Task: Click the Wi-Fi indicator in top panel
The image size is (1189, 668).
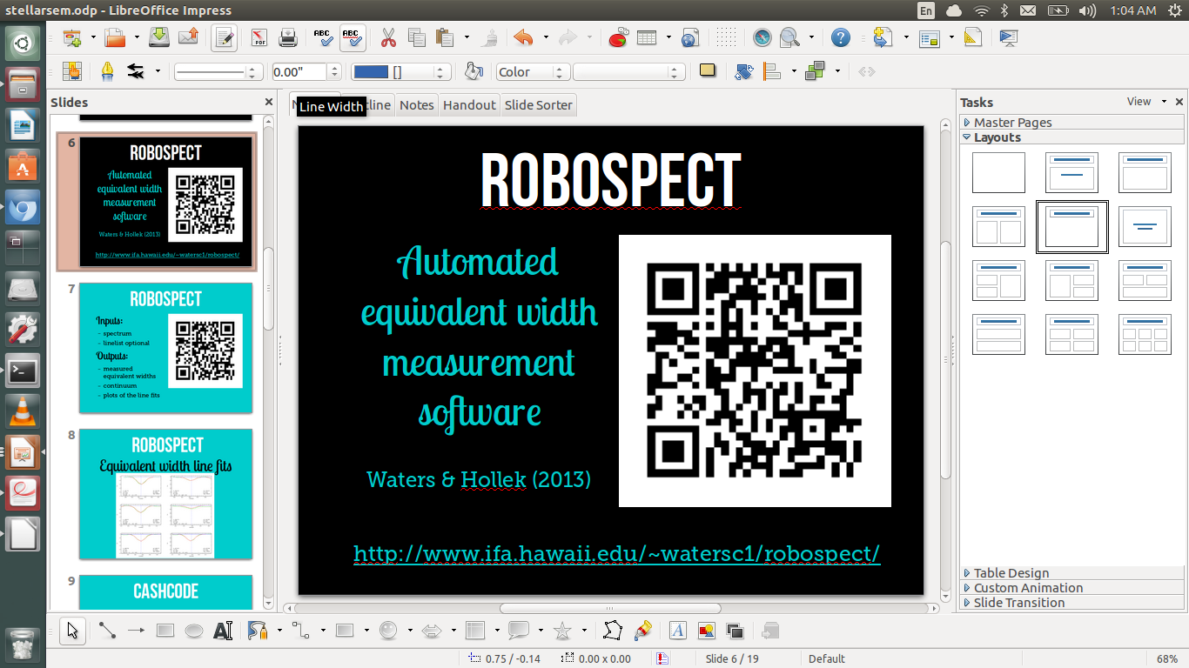Action: [x=982, y=10]
